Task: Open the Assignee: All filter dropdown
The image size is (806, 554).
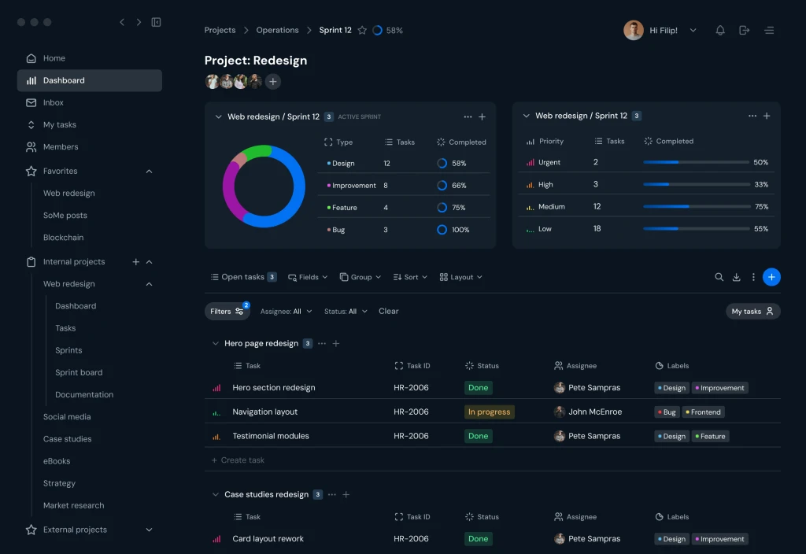Action: pyautogui.click(x=286, y=312)
